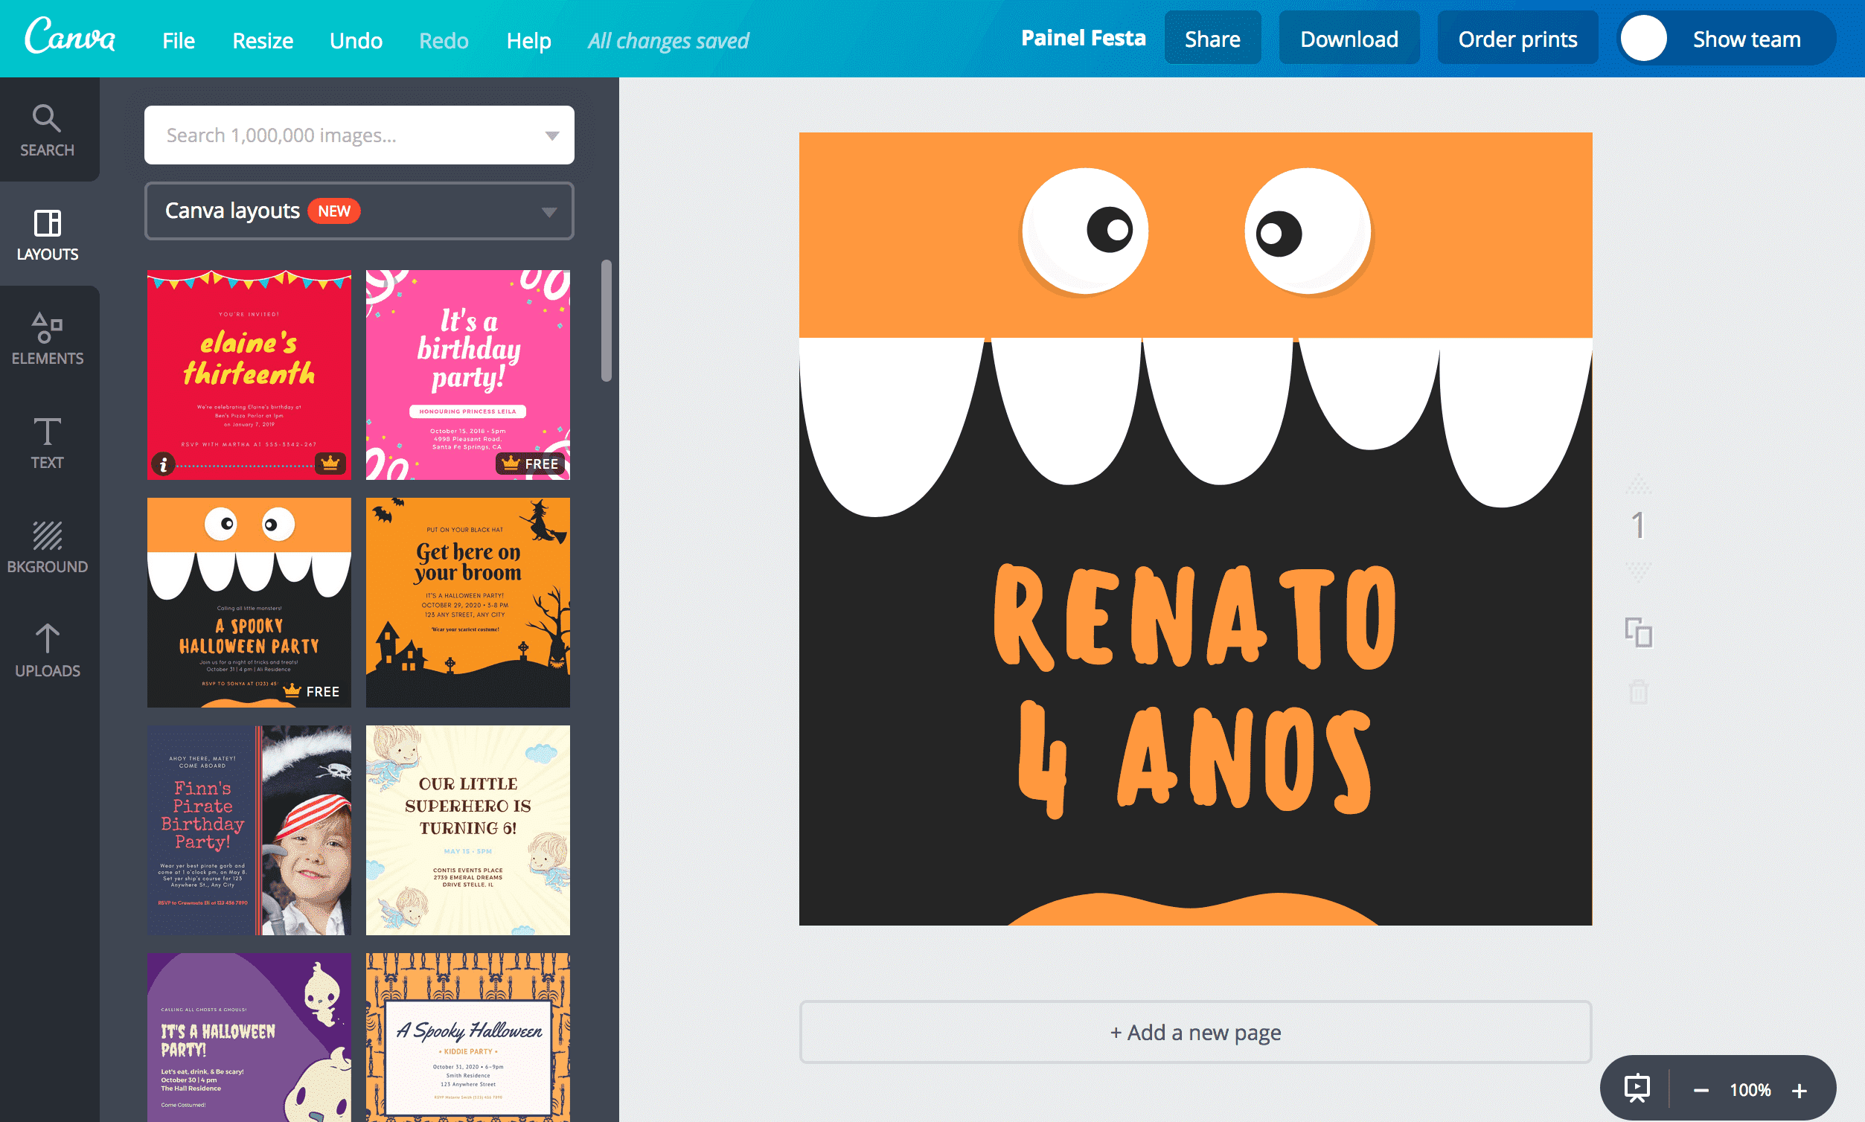Delete page using trash icon
The width and height of the screenshot is (1865, 1122).
(1638, 691)
